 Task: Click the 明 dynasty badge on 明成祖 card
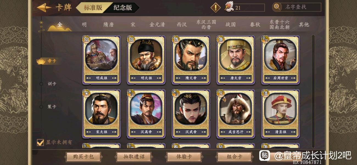coord(87,40)
